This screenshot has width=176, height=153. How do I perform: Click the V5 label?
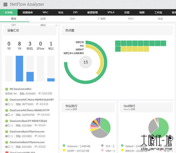9,49
